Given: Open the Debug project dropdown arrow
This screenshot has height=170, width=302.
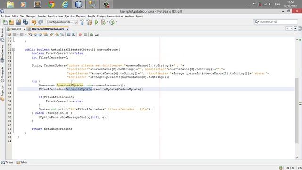Looking at the screenshot, I should [108, 22].
